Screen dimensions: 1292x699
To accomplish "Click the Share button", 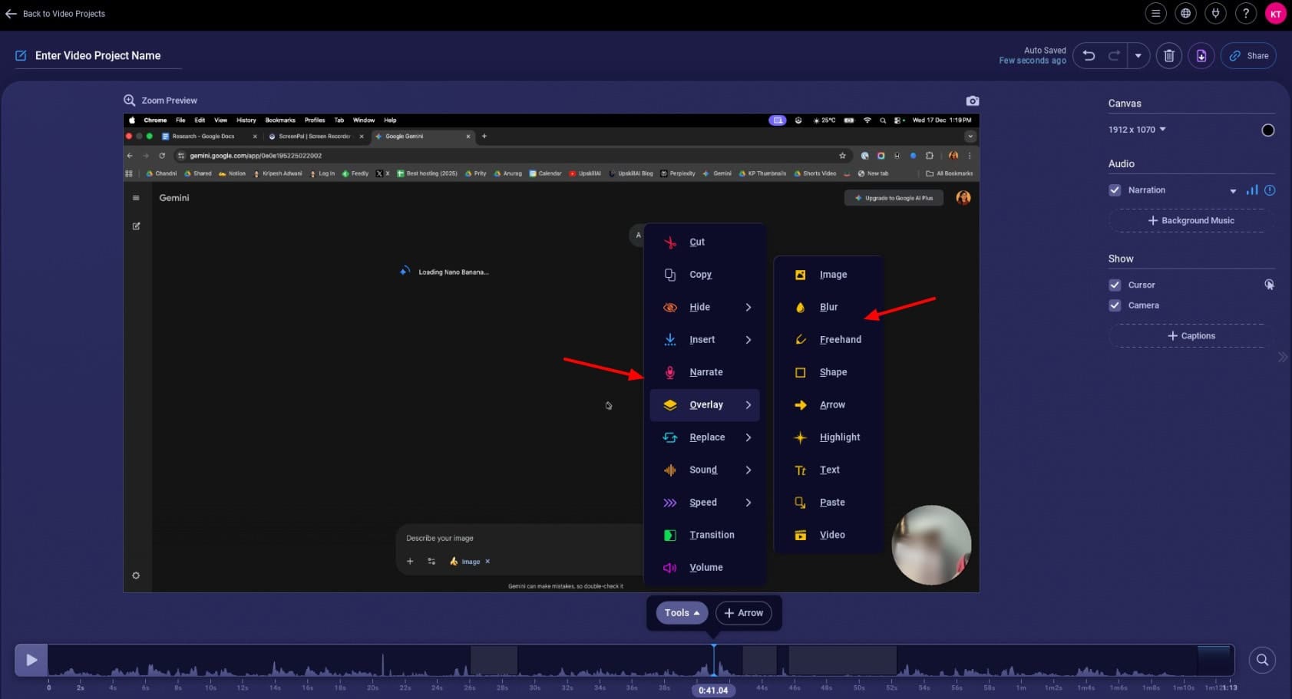I will [x=1248, y=55].
